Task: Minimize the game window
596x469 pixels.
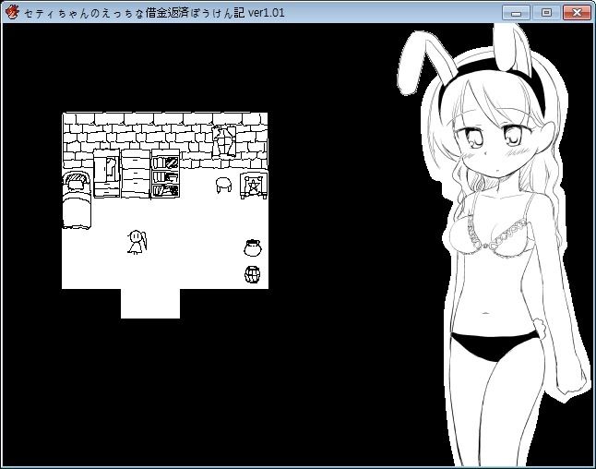Action: [x=516, y=13]
